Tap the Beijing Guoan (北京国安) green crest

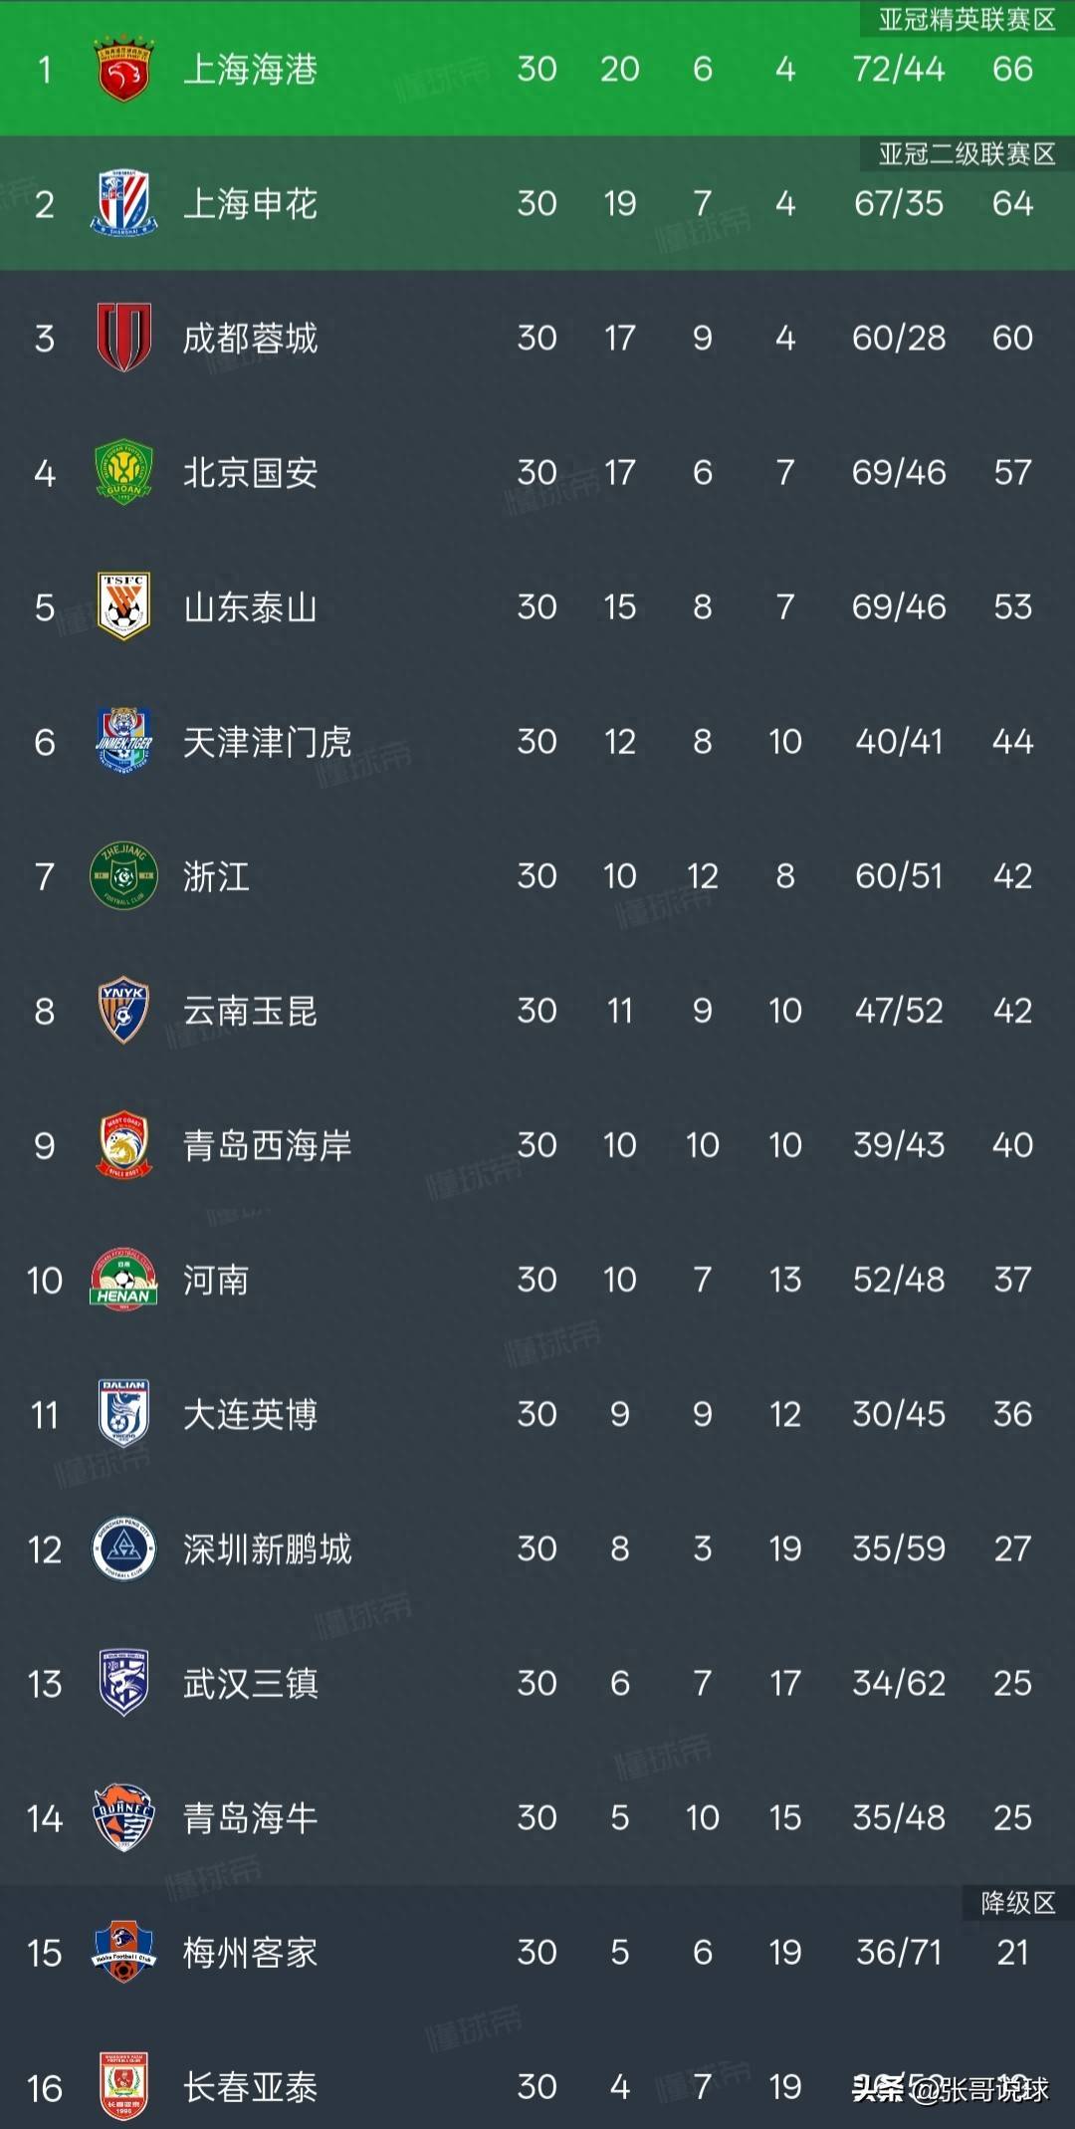point(123,472)
